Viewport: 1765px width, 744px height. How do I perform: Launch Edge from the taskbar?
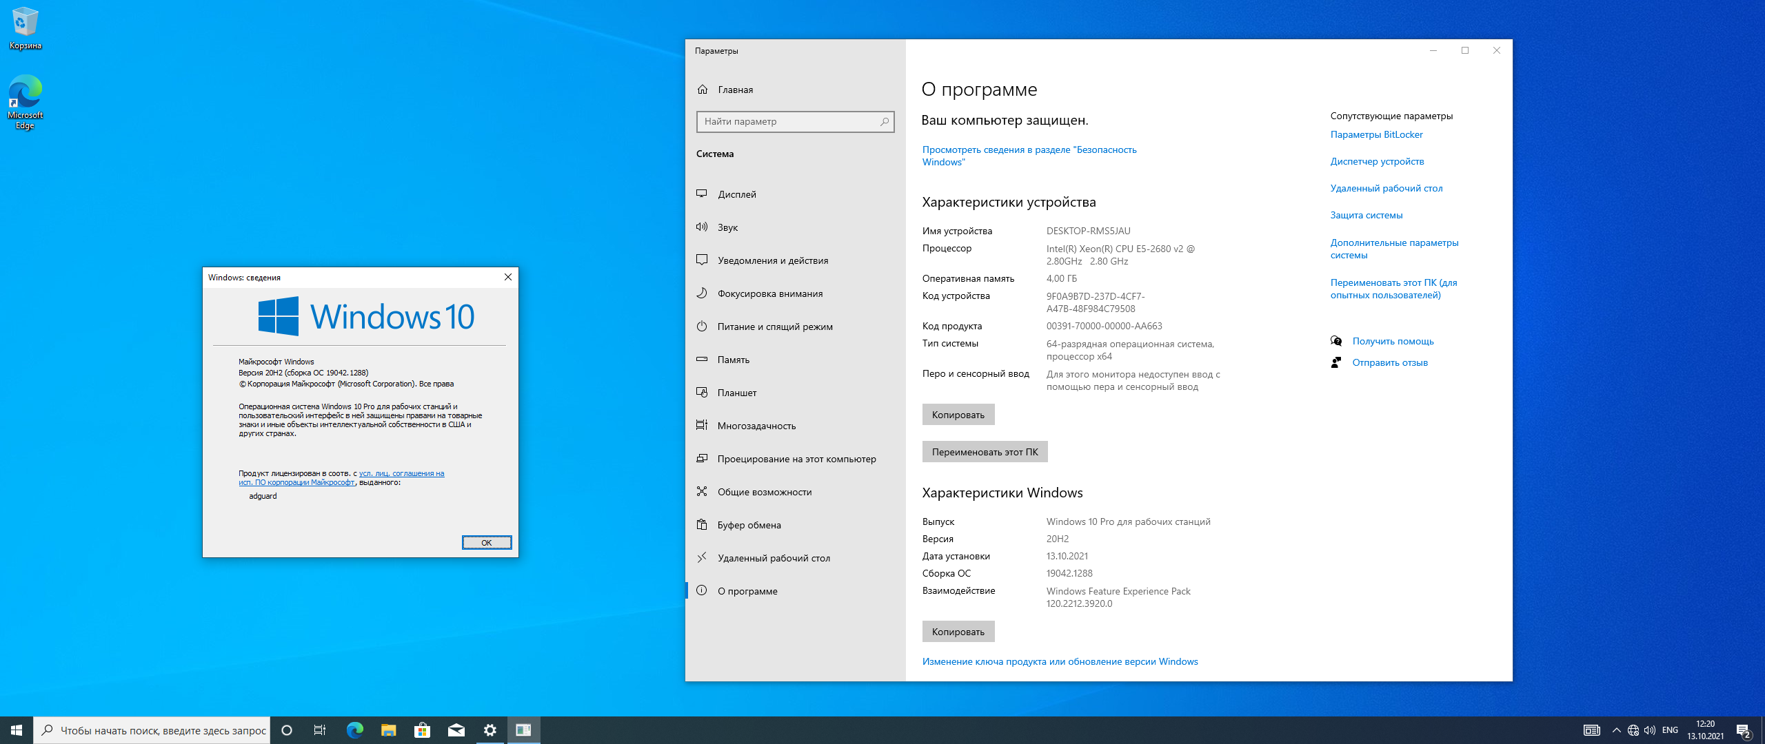354,730
